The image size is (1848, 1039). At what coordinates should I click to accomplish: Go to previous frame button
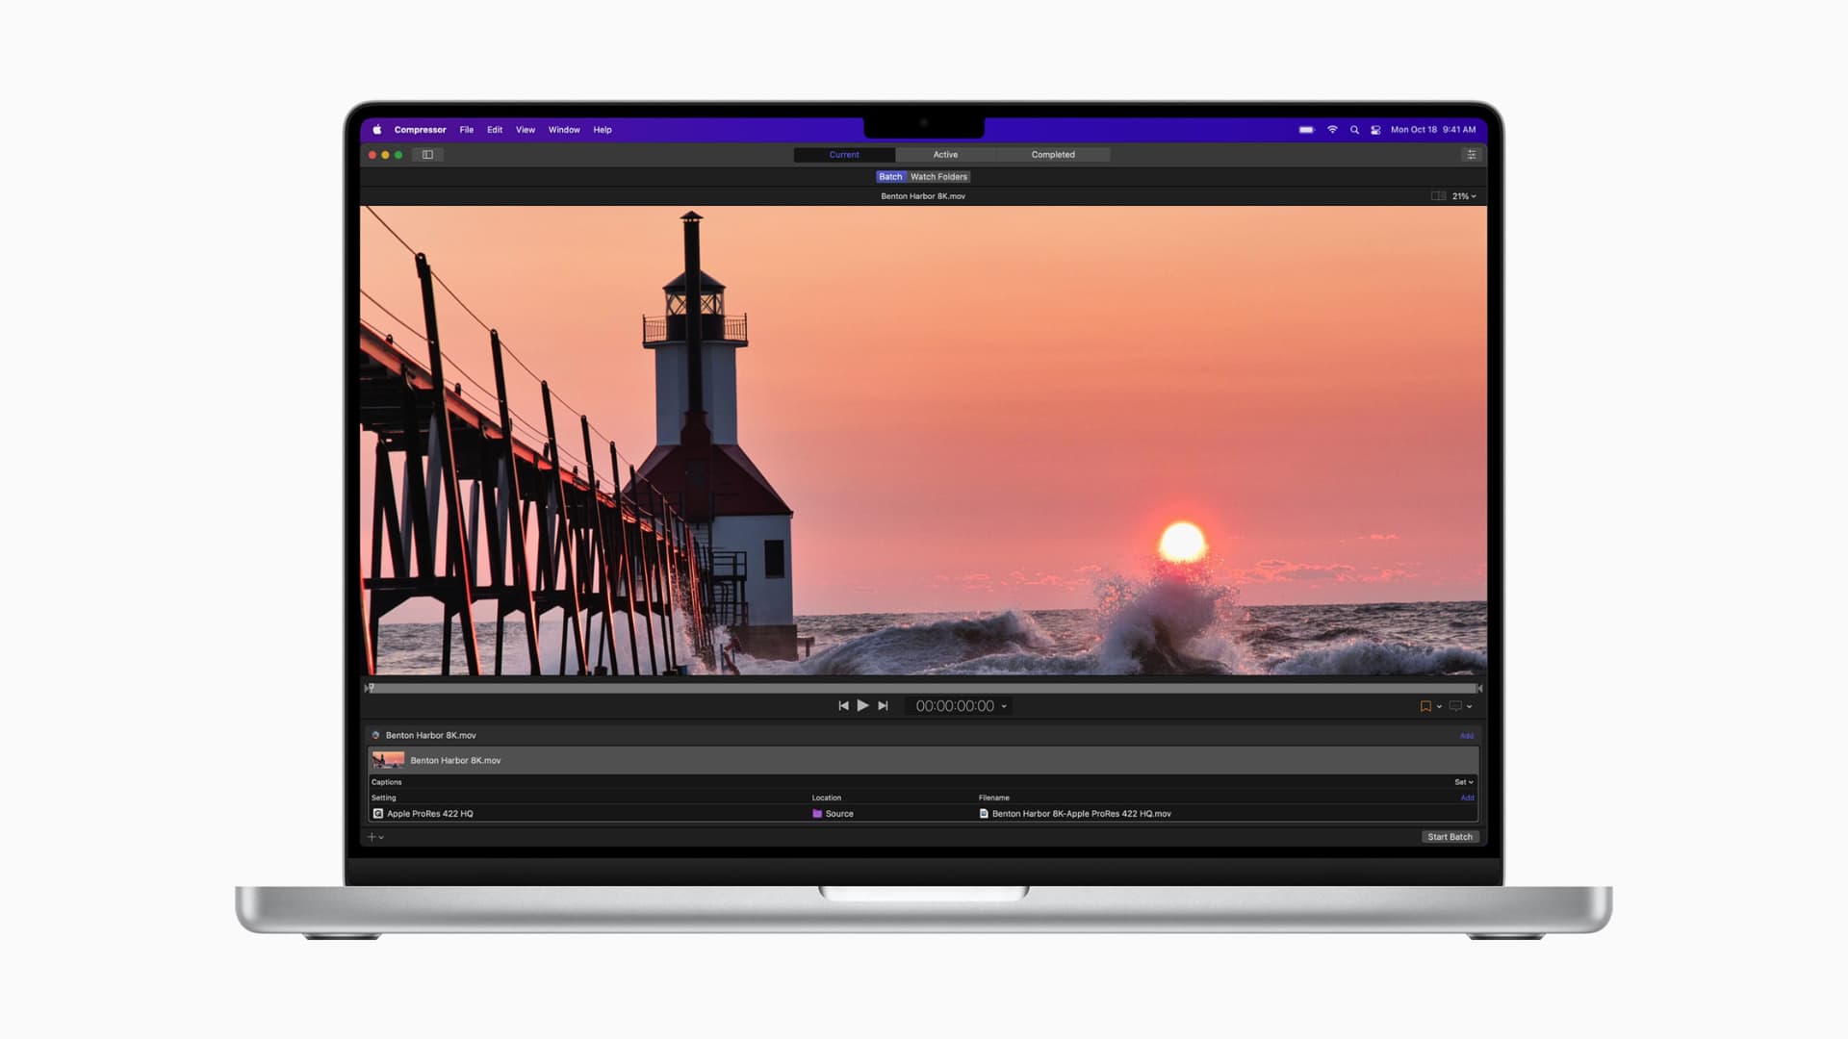pos(843,706)
